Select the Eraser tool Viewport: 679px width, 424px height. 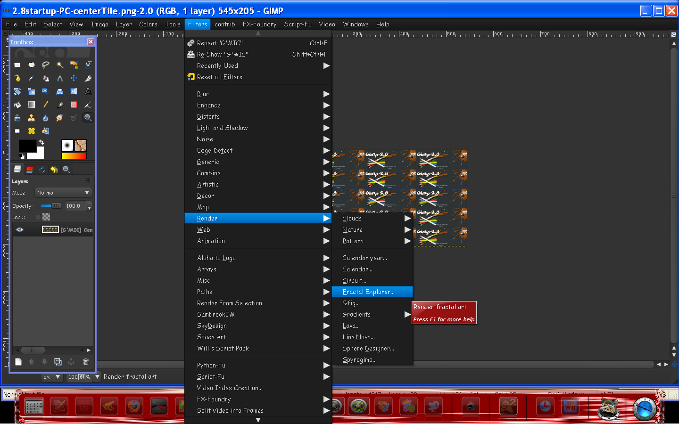click(74, 105)
